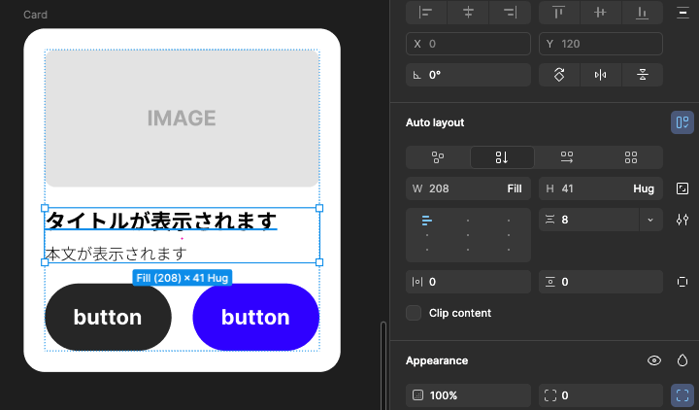699x410 pixels.
Task: Flip selection vertically
Action: click(x=642, y=75)
